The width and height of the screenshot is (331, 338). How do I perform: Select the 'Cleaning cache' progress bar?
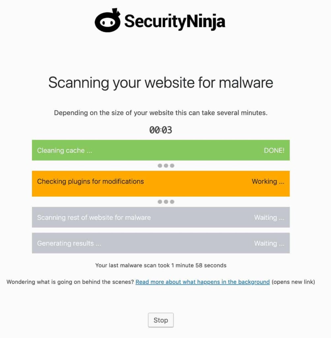click(x=161, y=150)
